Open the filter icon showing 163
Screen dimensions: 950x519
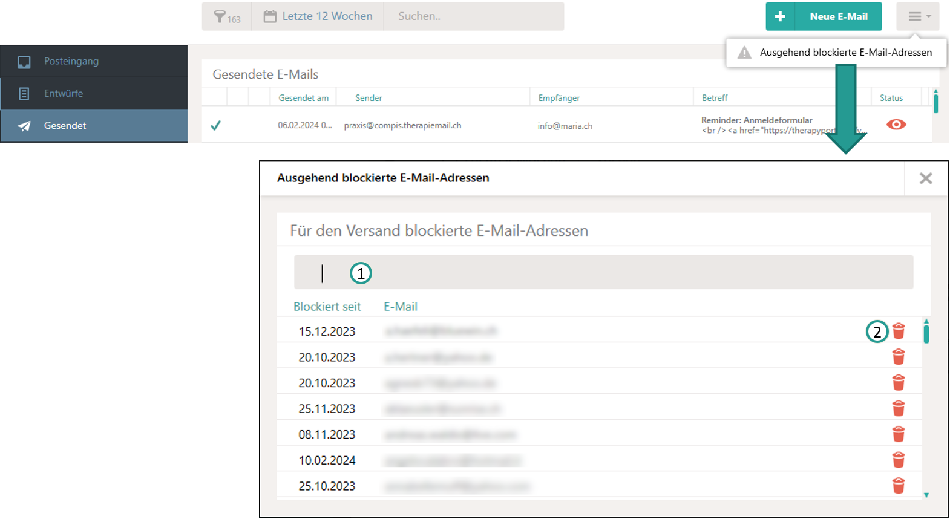227,16
